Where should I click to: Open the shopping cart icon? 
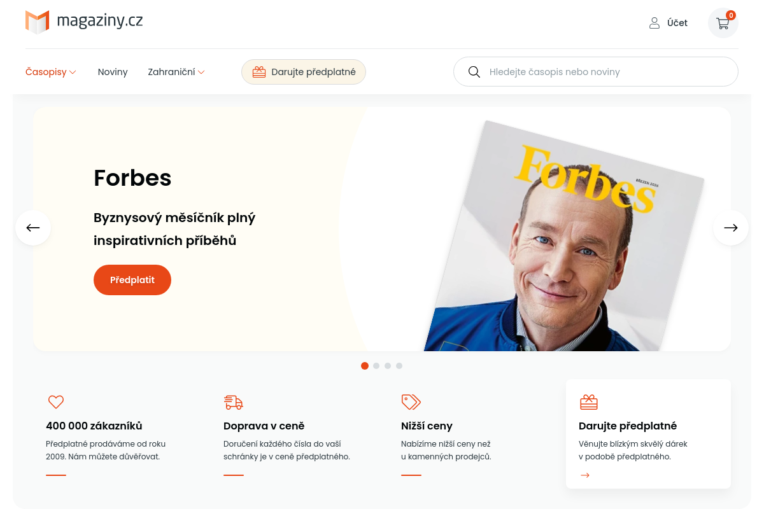(x=723, y=23)
